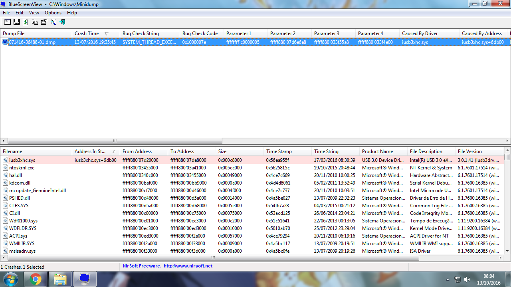Copy selected items using toolbar icon

(35, 22)
